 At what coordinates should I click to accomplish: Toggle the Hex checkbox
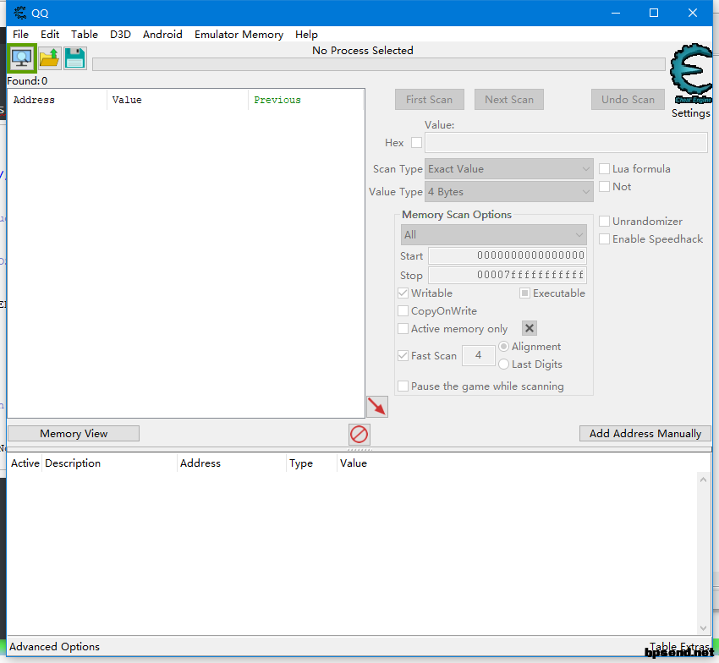[x=416, y=143]
